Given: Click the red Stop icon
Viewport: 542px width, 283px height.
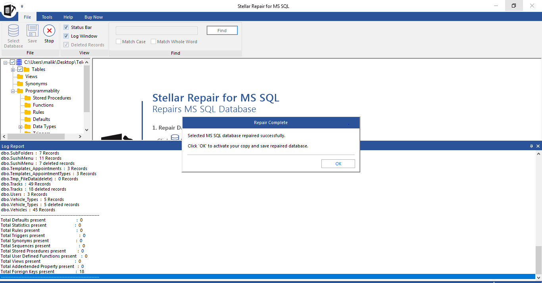Looking at the screenshot, I should point(49,31).
